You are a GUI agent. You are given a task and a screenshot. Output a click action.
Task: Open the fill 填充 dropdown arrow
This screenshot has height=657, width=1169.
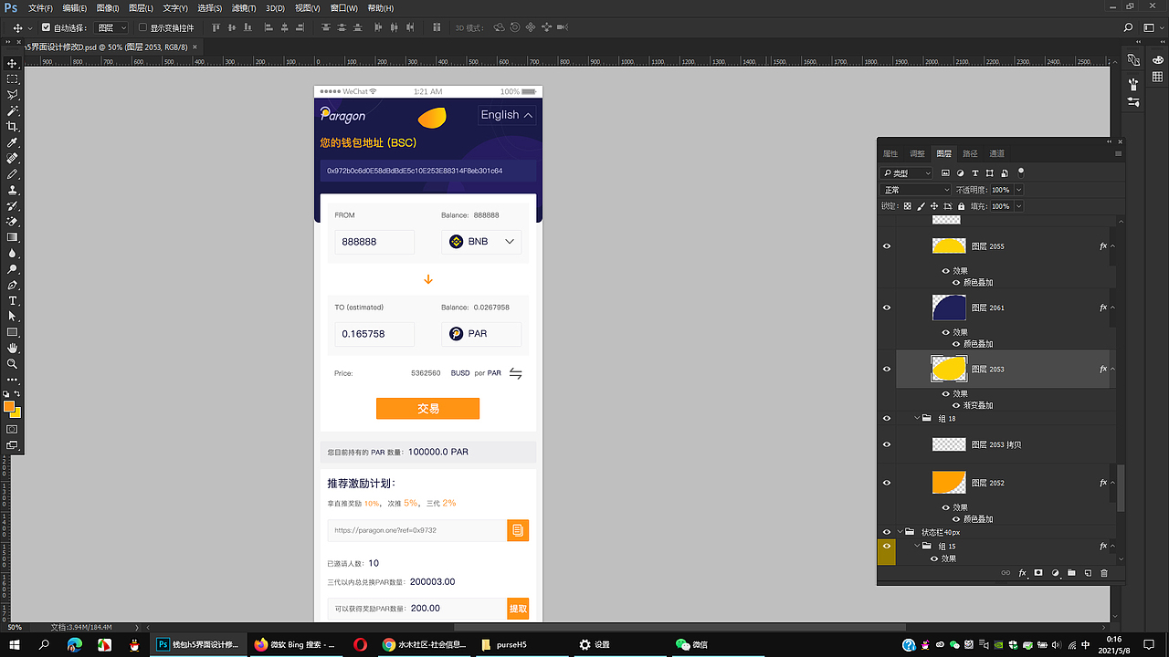pos(1018,206)
